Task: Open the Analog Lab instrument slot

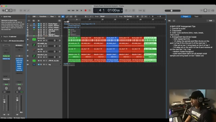Action: tap(6, 56)
